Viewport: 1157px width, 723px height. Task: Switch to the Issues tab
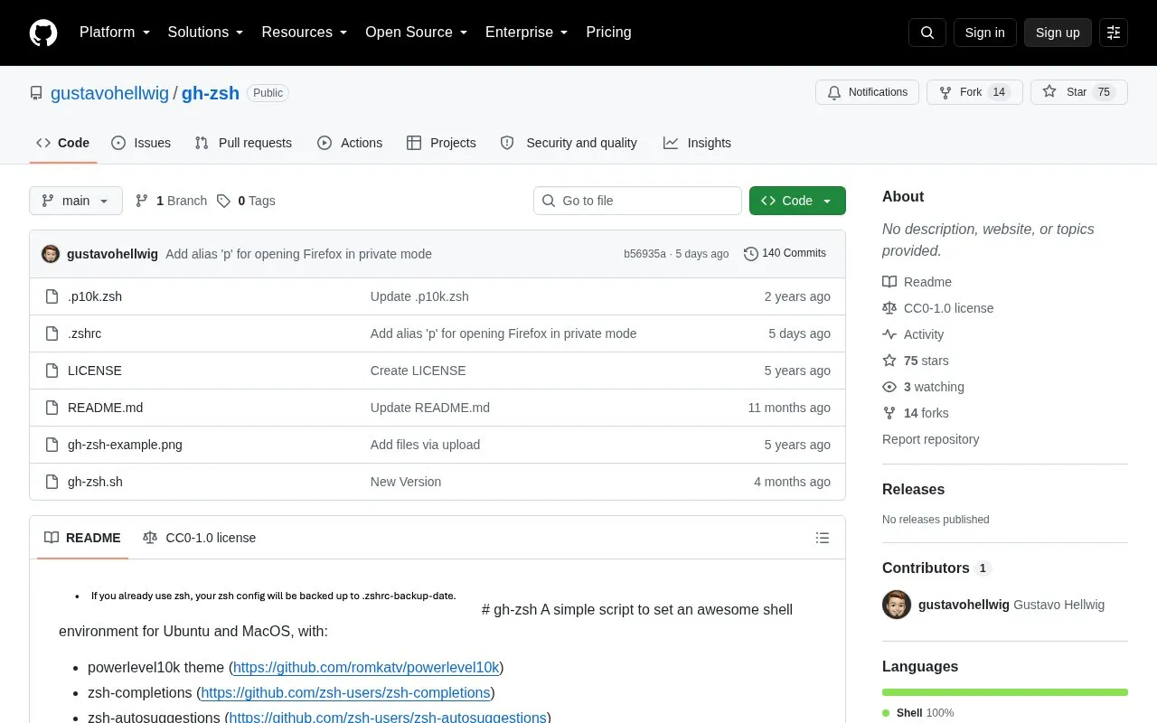tap(141, 143)
